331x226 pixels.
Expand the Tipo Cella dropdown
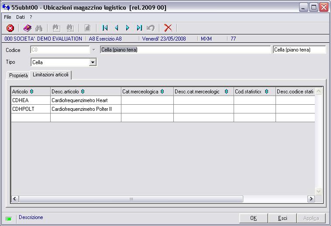[x=93, y=62]
